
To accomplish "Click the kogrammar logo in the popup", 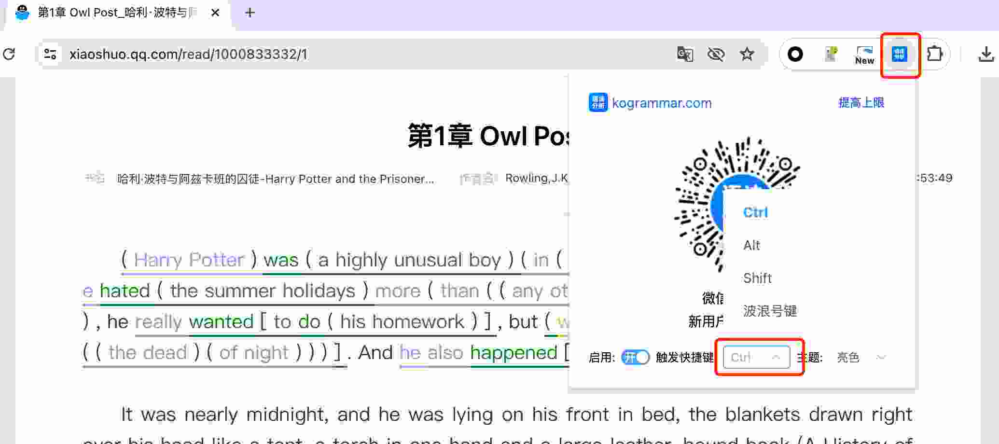I will [x=598, y=102].
